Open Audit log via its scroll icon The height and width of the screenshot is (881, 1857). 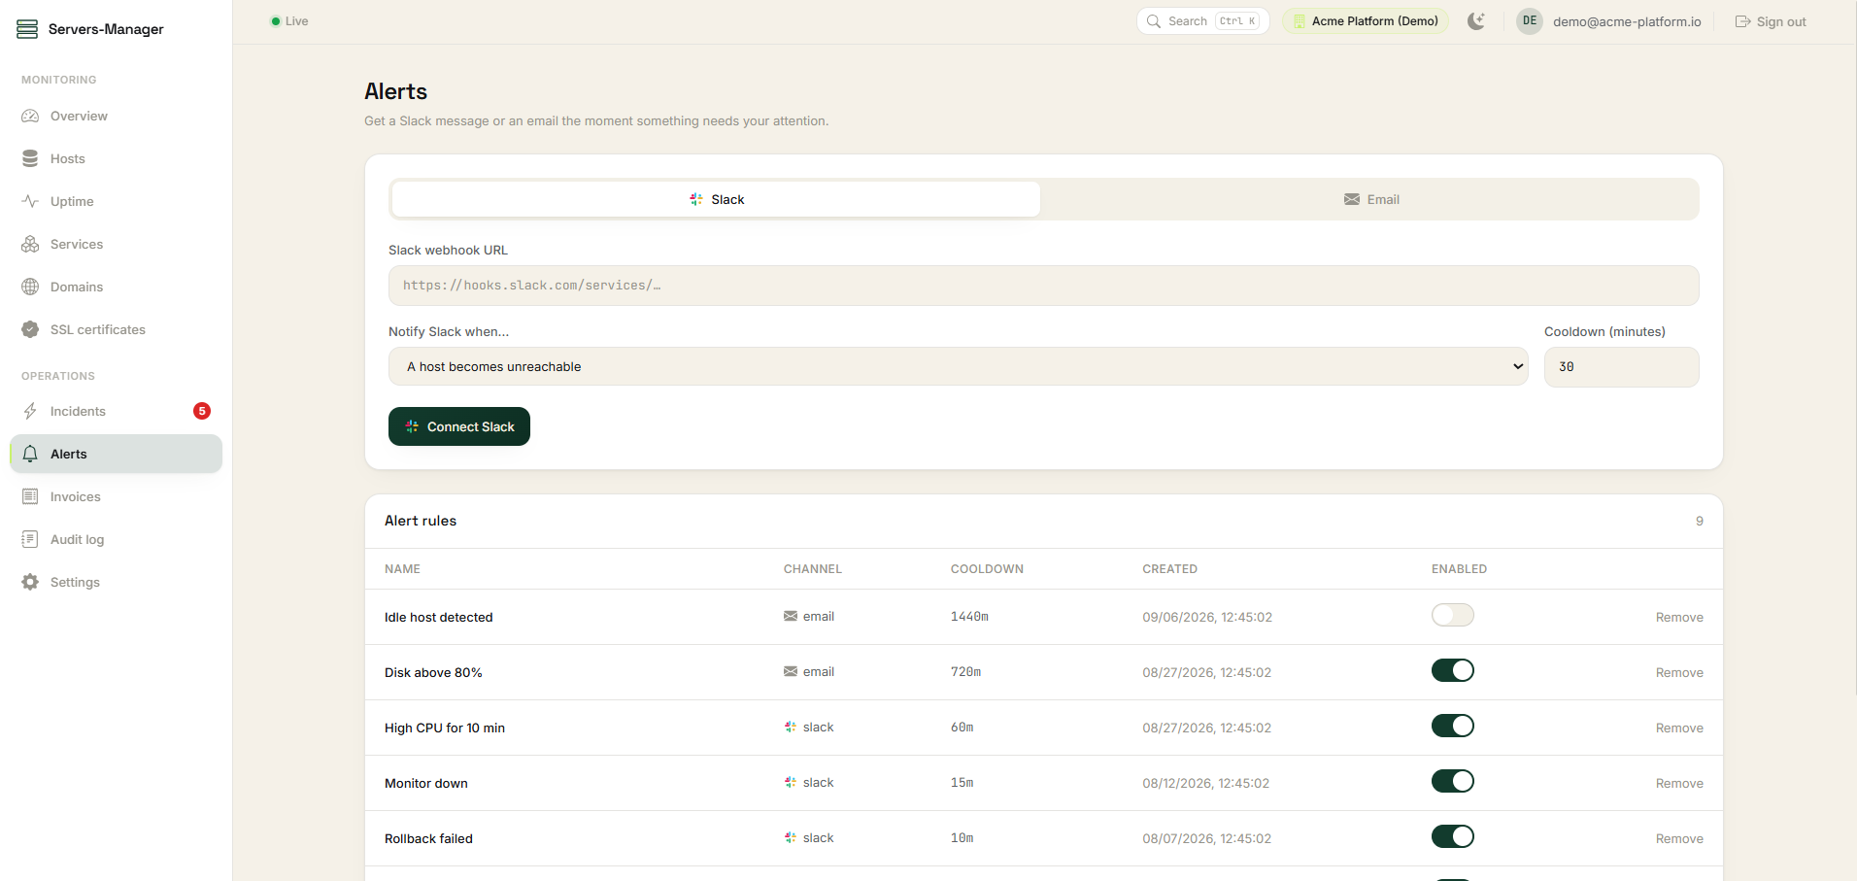pyautogui.click(x=30, y=539)
